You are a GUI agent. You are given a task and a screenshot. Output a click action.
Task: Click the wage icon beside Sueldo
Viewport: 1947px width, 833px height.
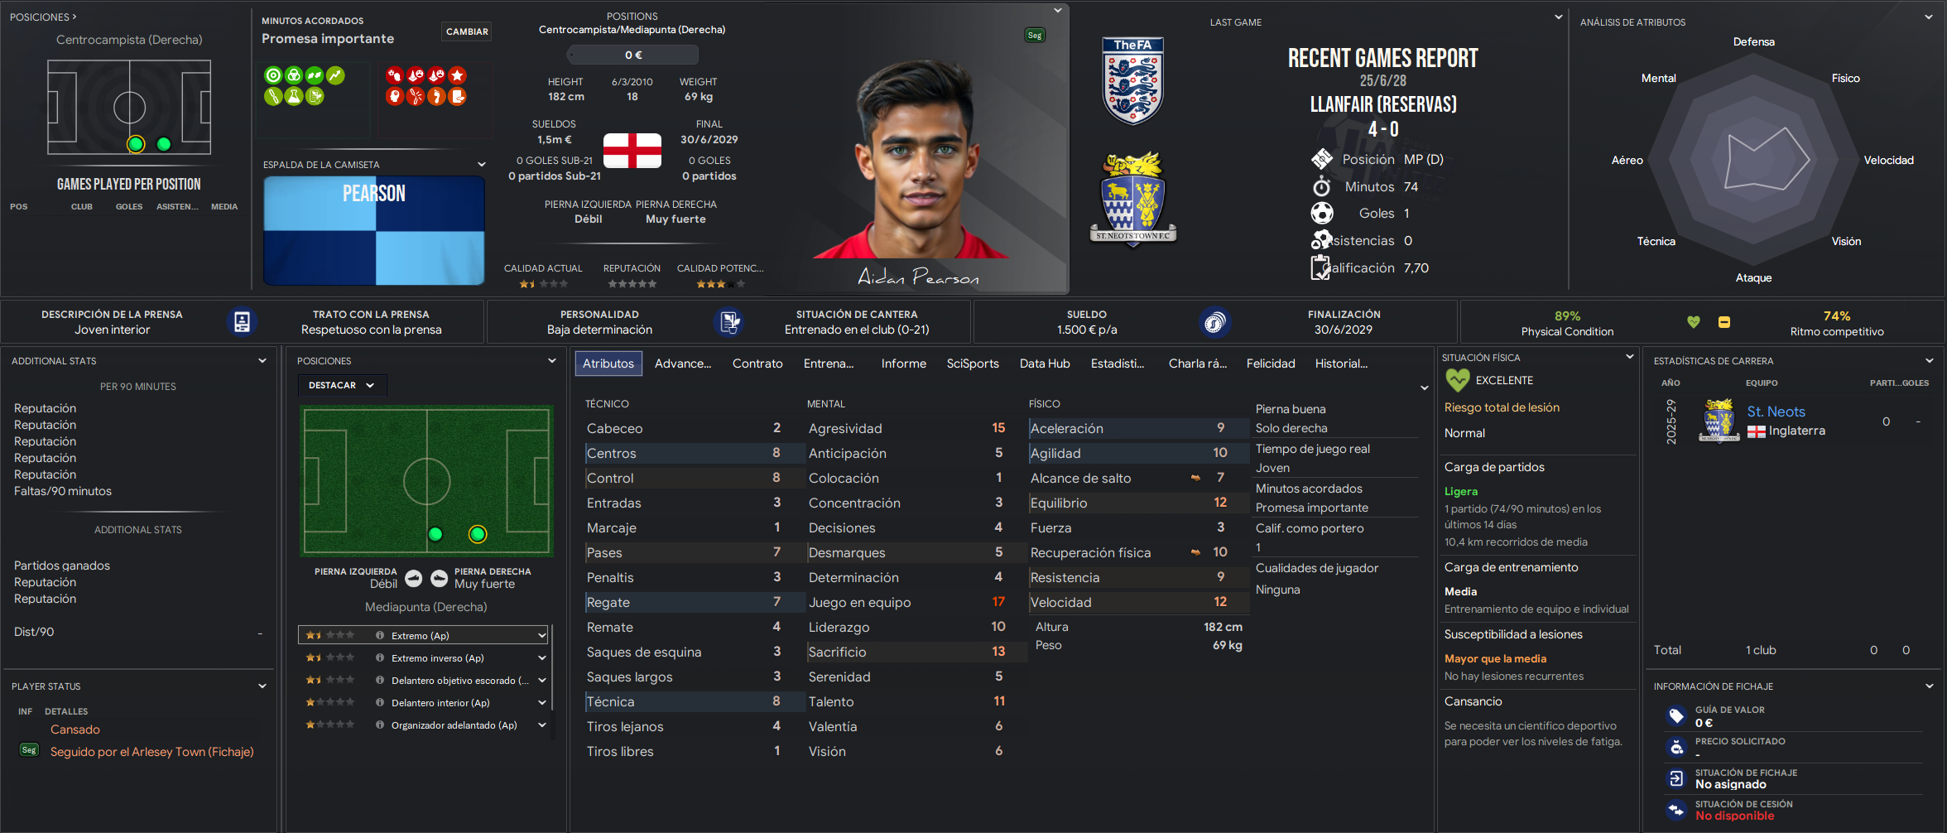[1214, 322]
